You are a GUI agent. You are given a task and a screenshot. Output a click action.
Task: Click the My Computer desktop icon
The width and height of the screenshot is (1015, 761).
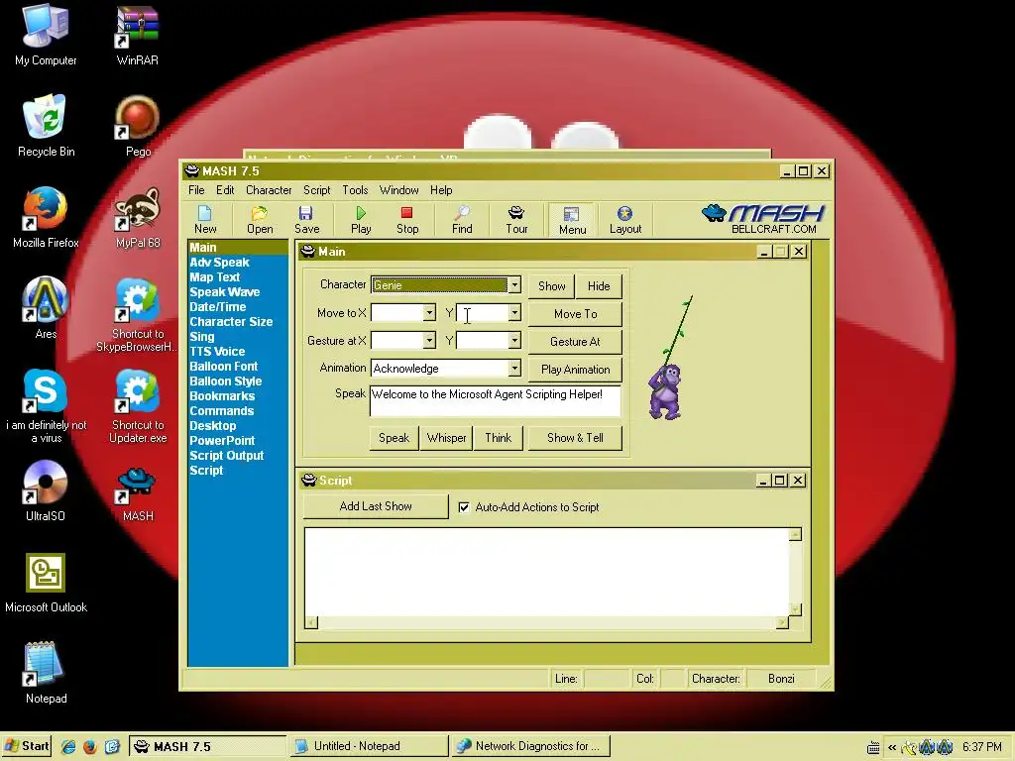tap(46, 36)
